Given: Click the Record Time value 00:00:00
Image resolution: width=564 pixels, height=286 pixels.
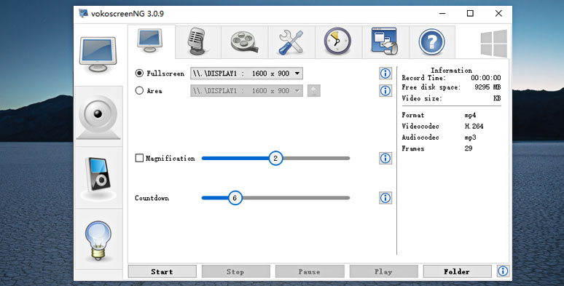Looking at the screenshot, I should [x=485, y=78].
